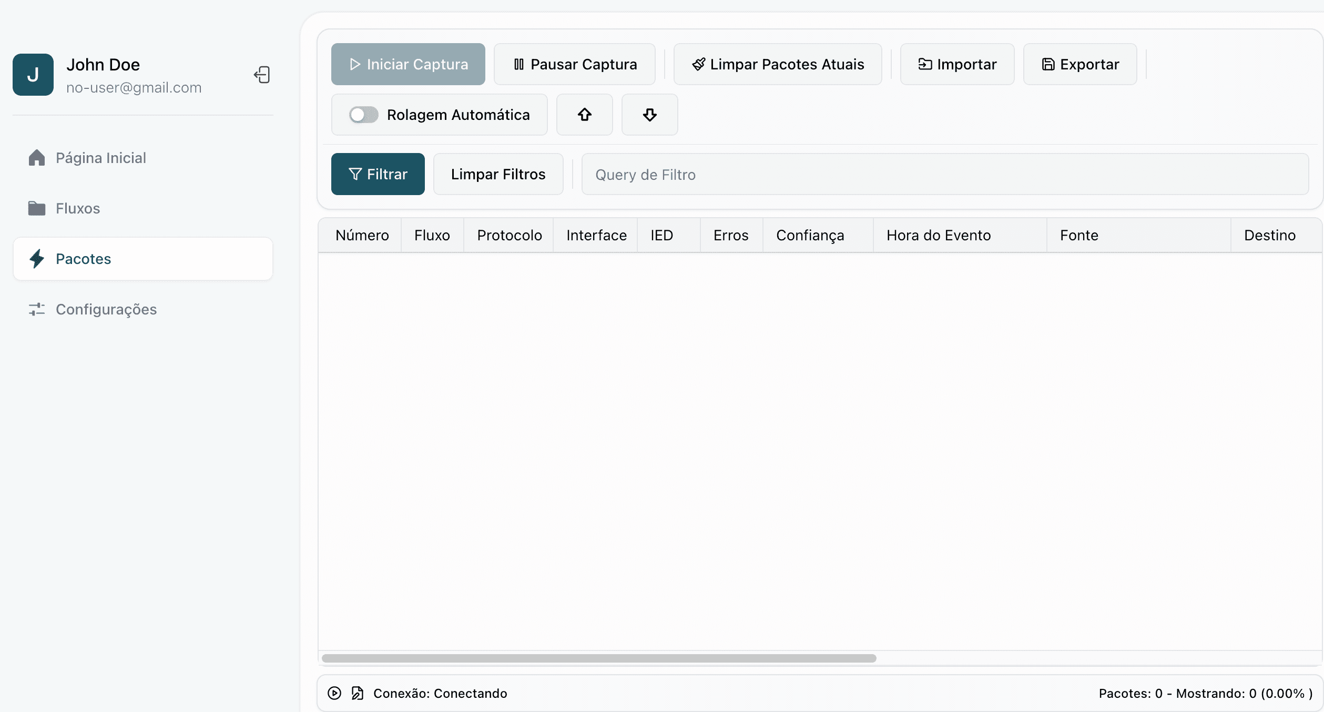The height and width of the screenshot is (712, 1324).
Task: Open Página Inicial from sidebar
Action: point(143,158)
